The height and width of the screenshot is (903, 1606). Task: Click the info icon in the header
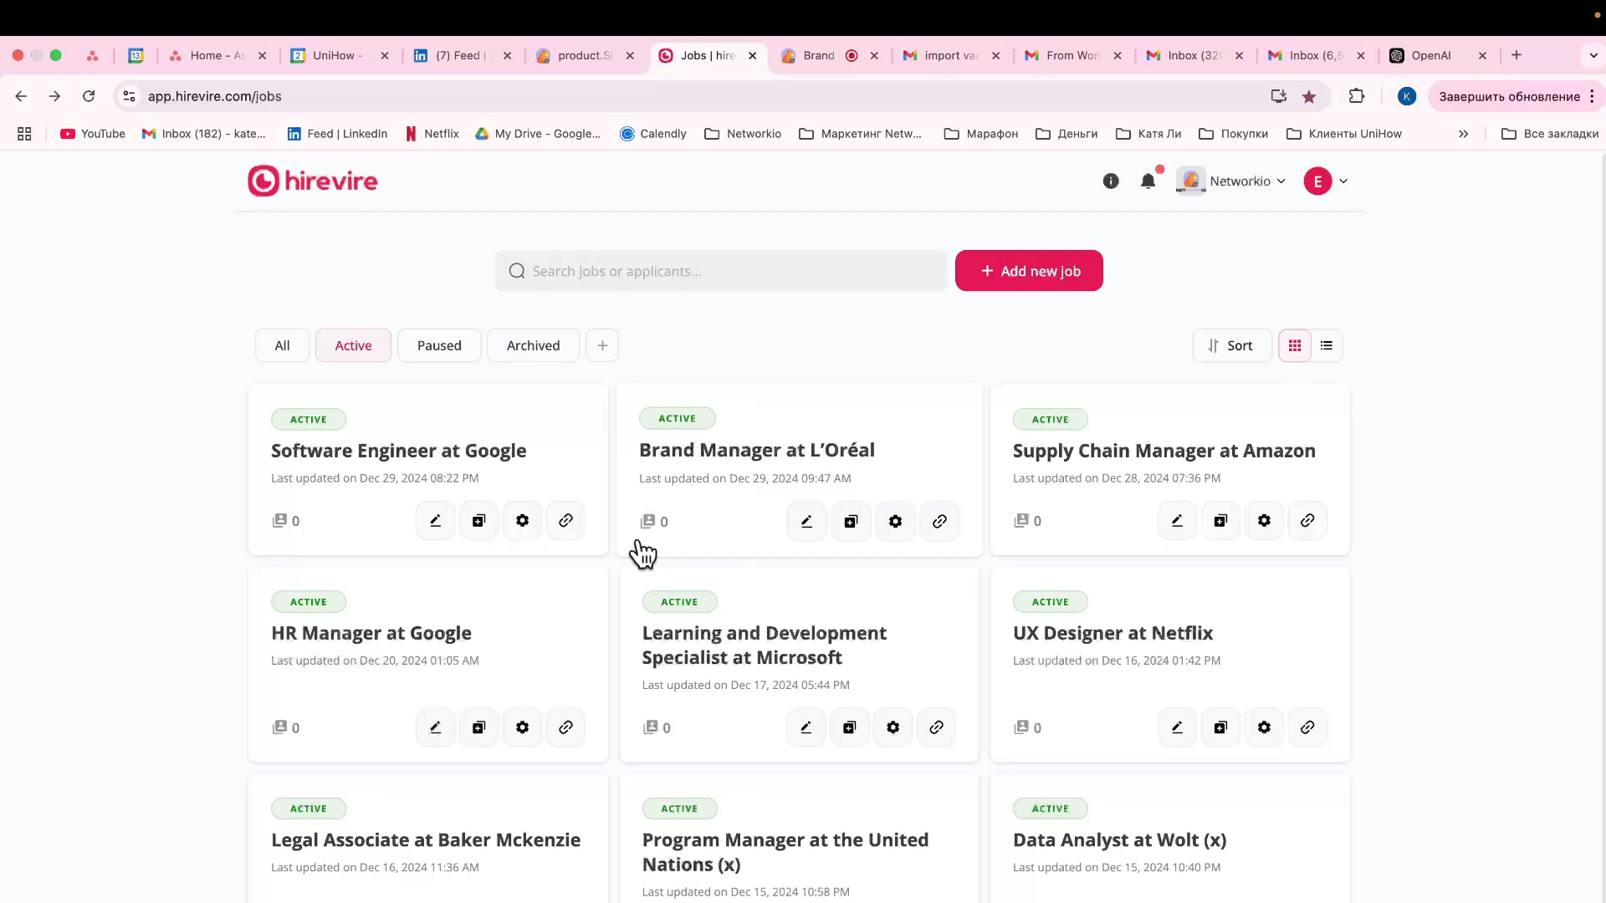(x=1111, y=181)
